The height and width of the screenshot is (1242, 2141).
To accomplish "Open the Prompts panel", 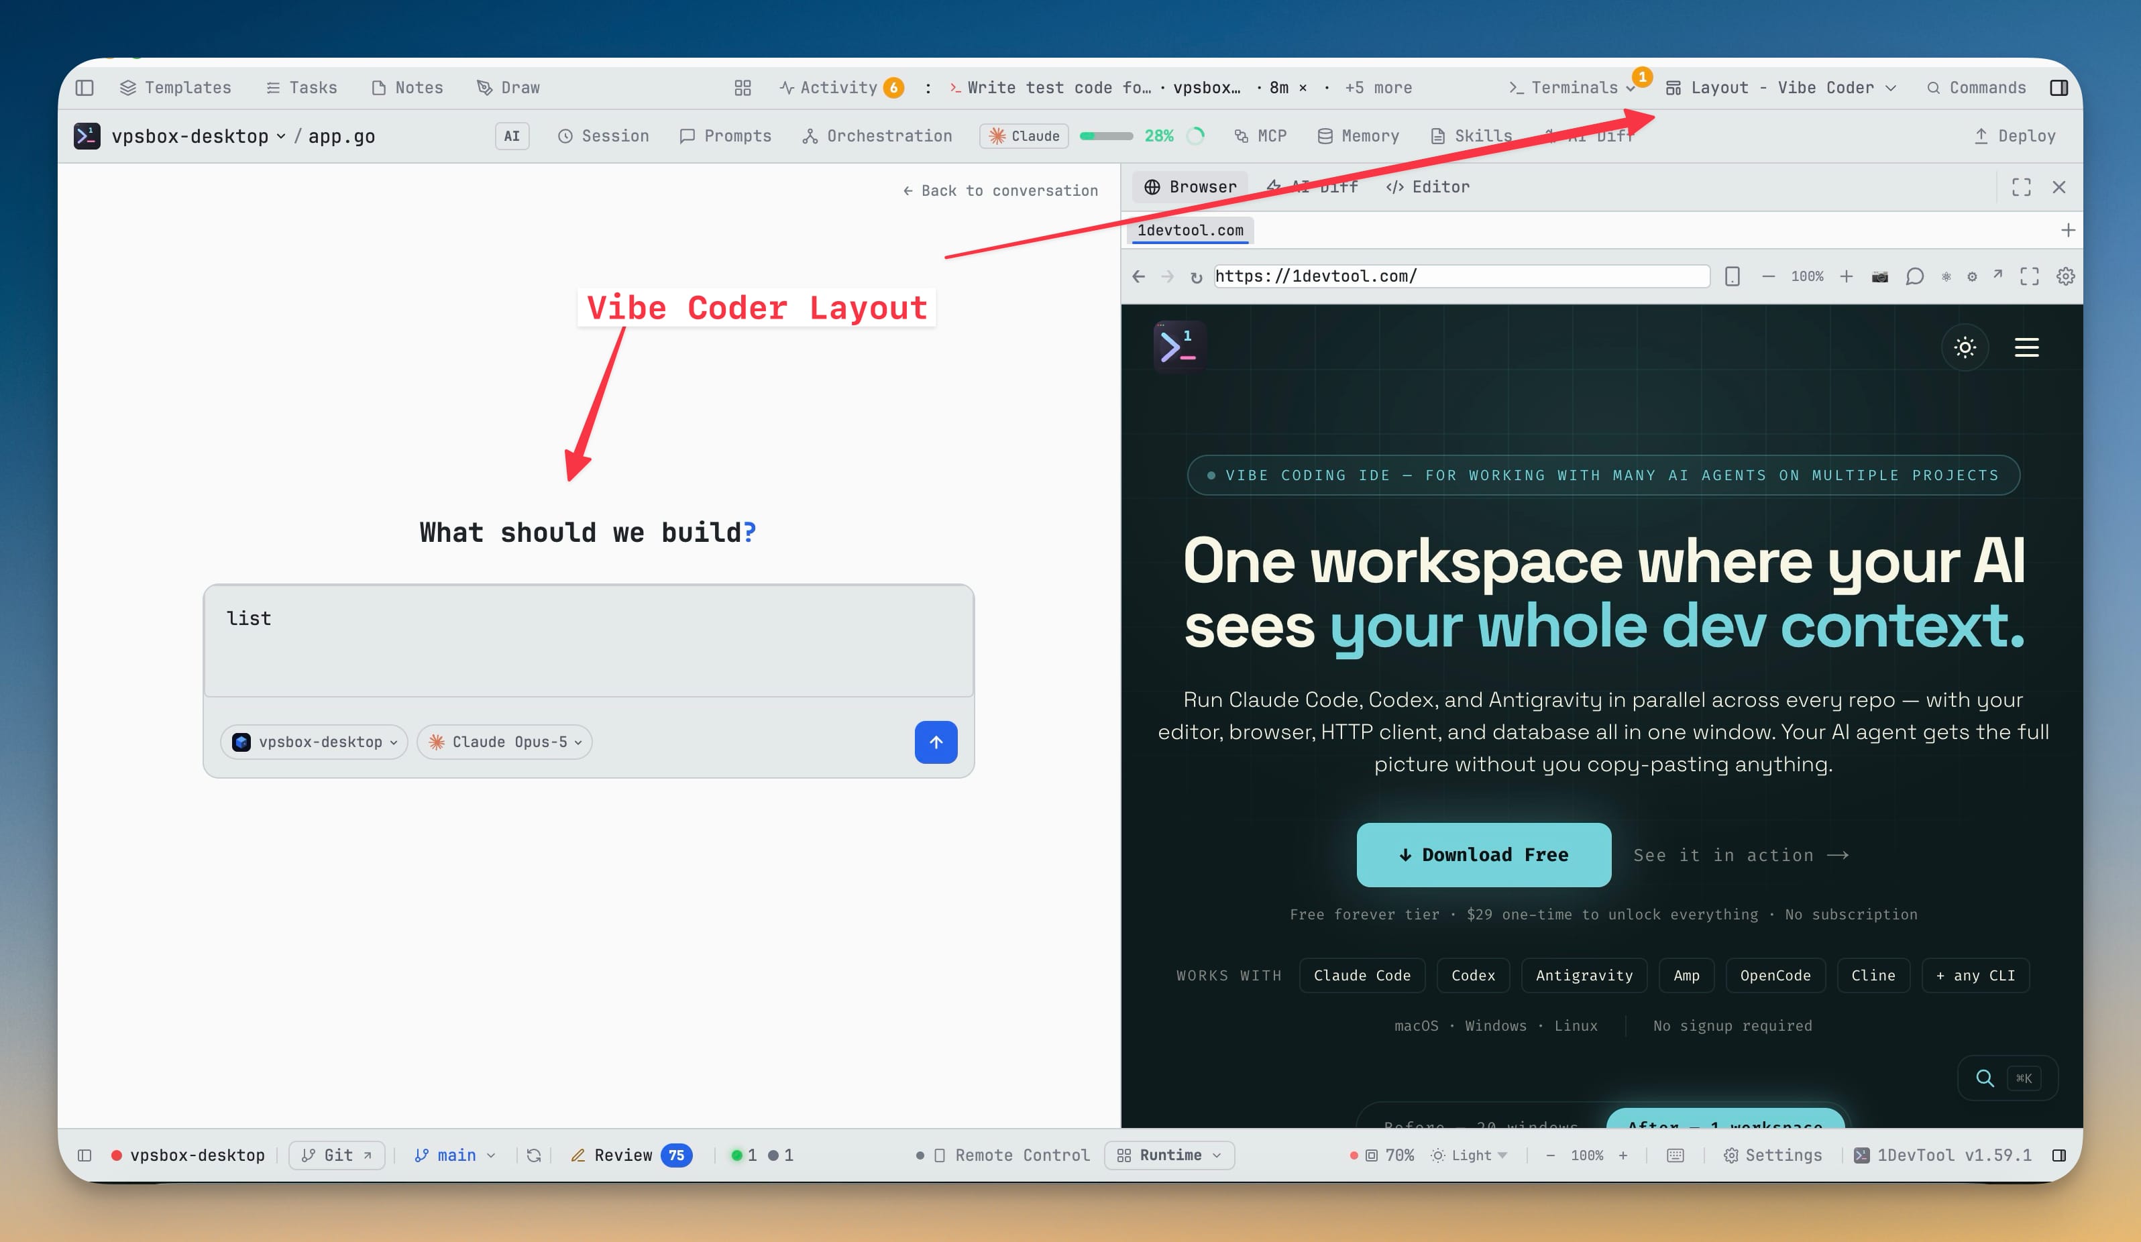I will [x=726, y=136].
